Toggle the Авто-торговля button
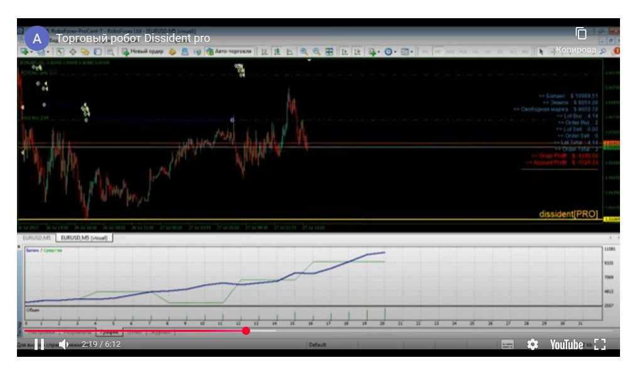Viewport: 642px width, 370px height. pos(229,51)
